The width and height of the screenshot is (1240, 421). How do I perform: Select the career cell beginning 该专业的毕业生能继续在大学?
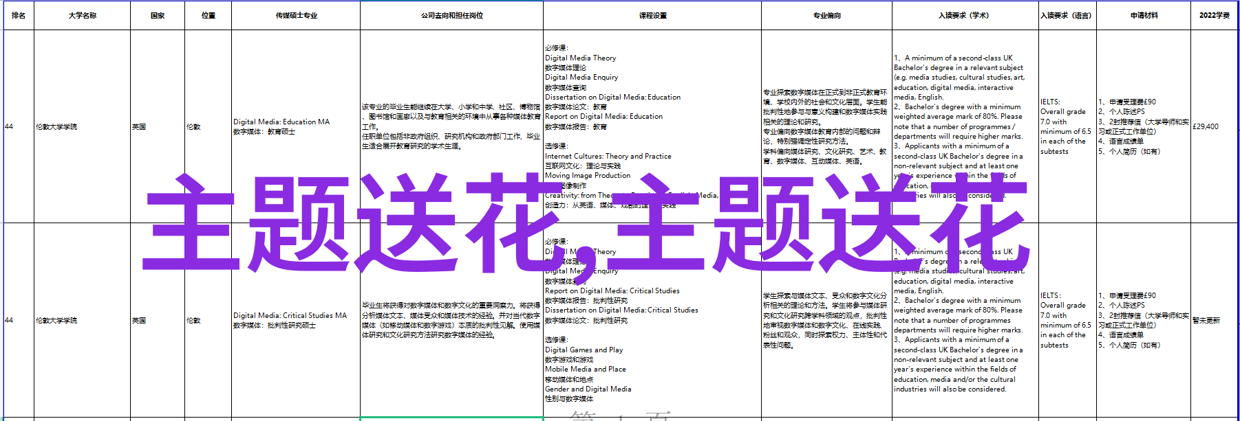pos(451,126)
